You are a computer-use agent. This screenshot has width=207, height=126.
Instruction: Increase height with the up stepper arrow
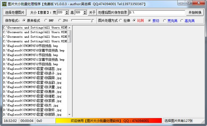[85, 11]
